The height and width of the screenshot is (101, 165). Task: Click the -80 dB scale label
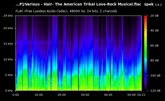pyautogui.click(x=154, y=60)
